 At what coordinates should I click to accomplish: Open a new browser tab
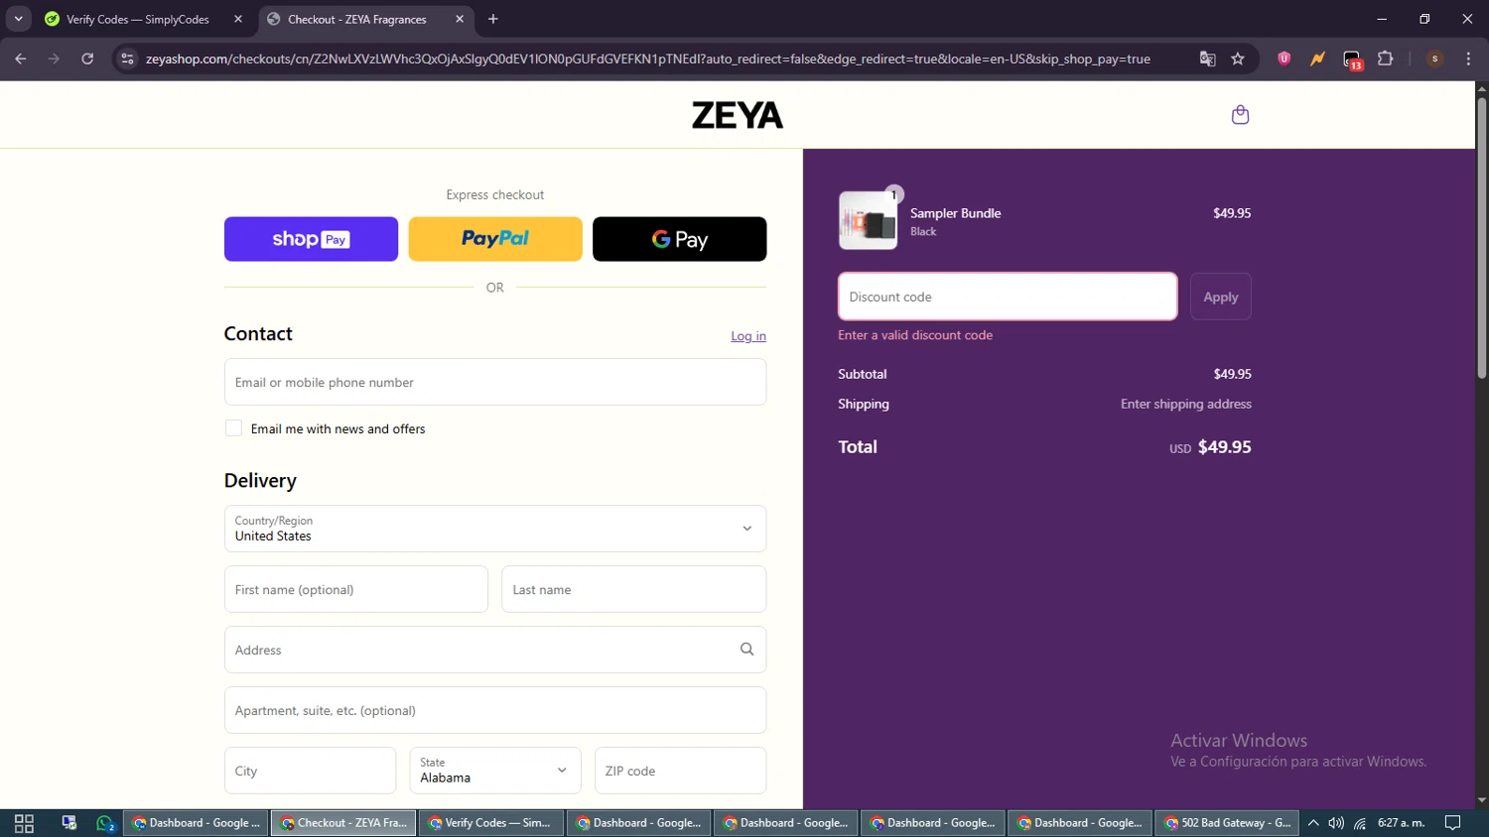[493, 19]
